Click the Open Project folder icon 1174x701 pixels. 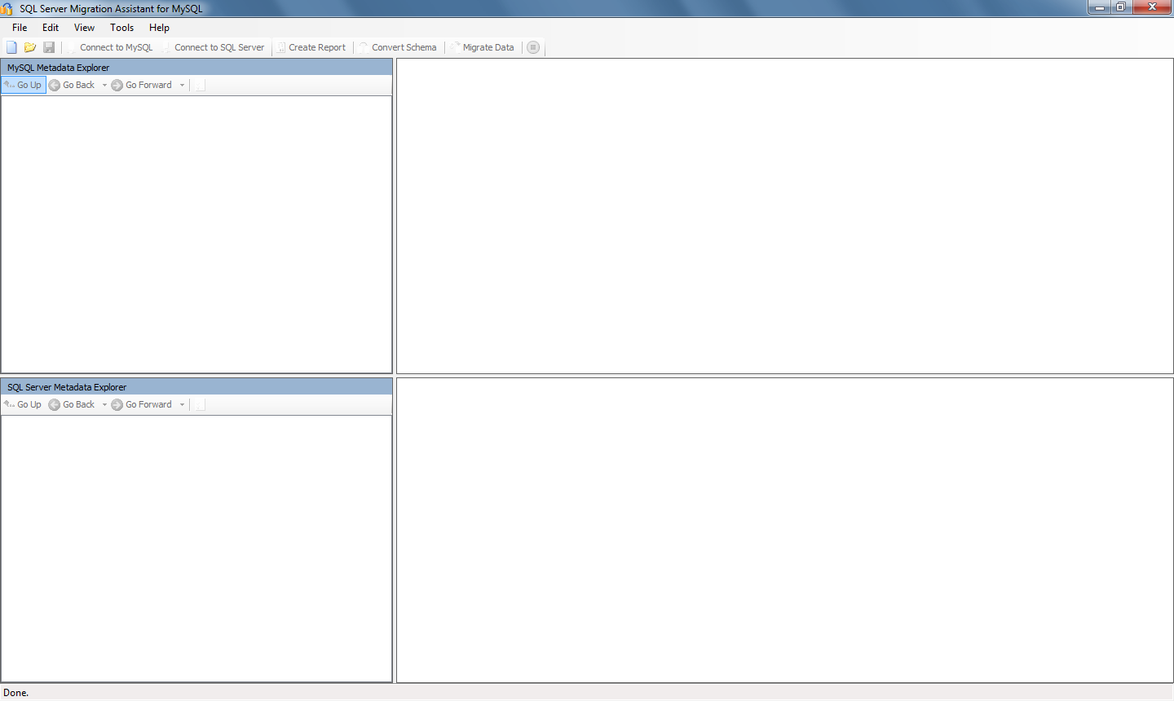(x=30, y=47)
